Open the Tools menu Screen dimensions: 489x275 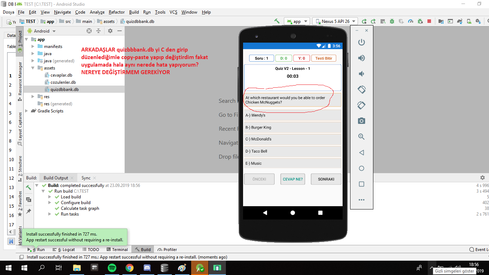point(160,12)
